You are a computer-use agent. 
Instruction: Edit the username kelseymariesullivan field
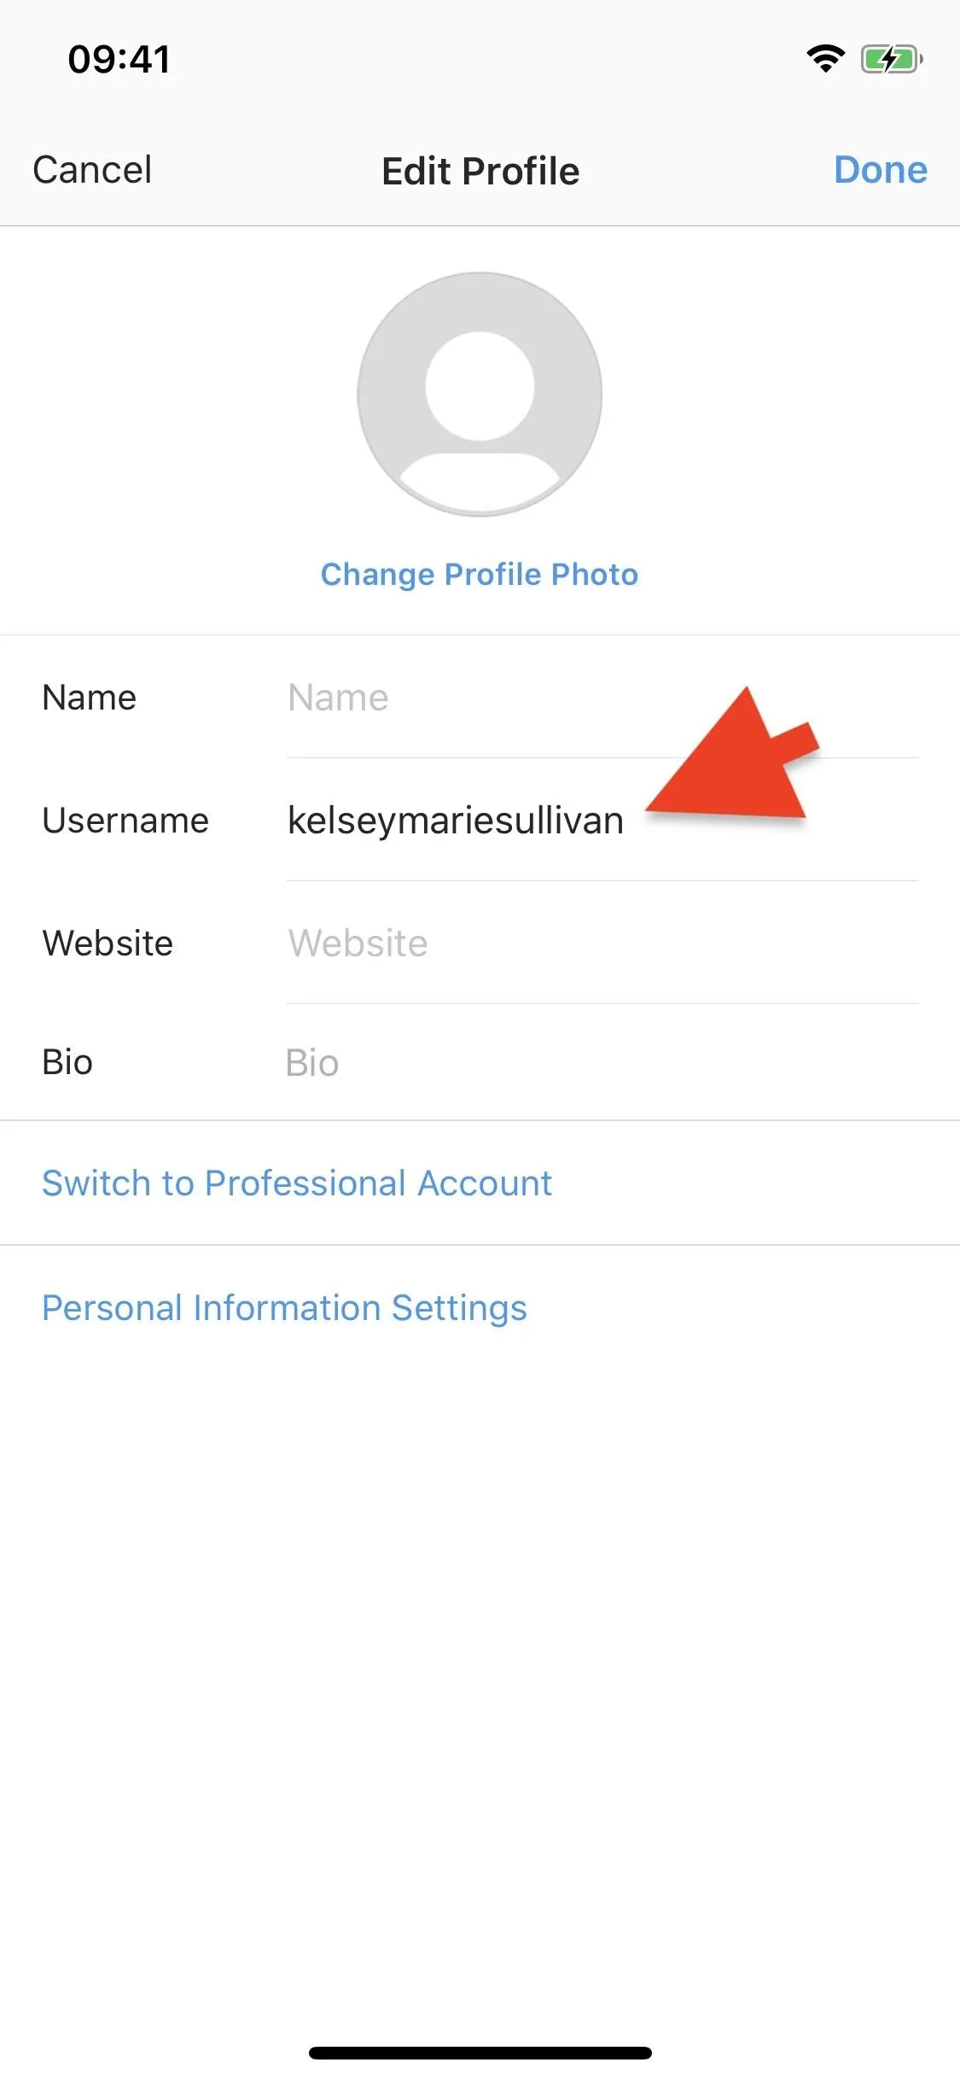[602, 821]
